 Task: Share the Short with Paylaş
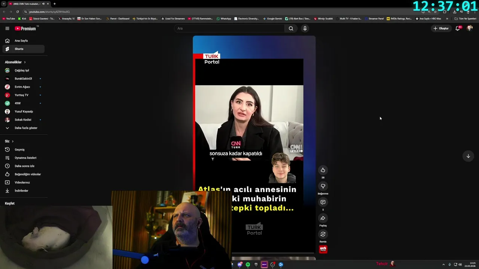323,218
